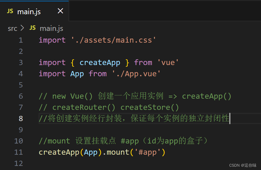Expand the chevron after src in breadcrumb
The width and height of the screenshot is (261, 170).
point(22,28)
